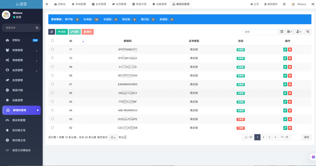
Task: Switch to 会员管理 tab in top bar
Action: click(99, 4)
